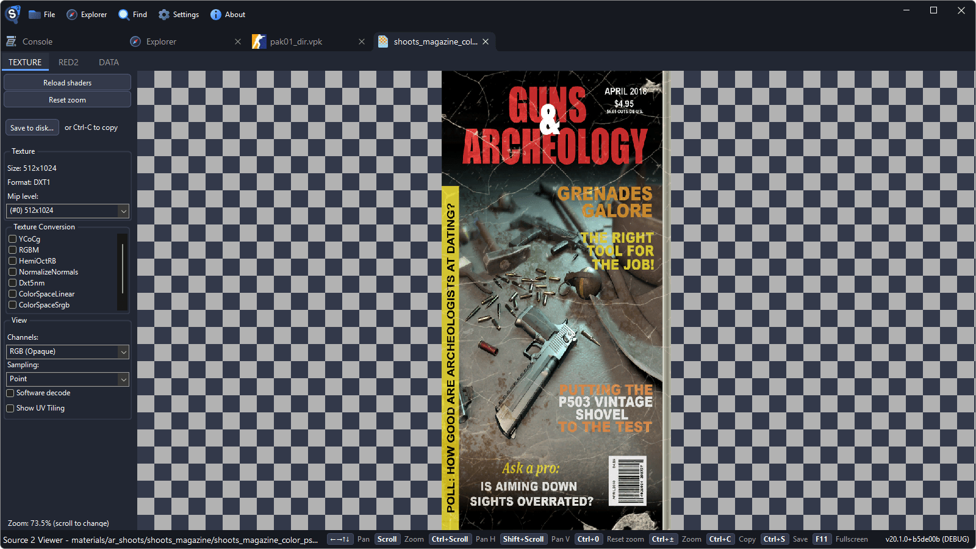Open the About menu item
The image size is (976, 549).
(x=228, y=15)
